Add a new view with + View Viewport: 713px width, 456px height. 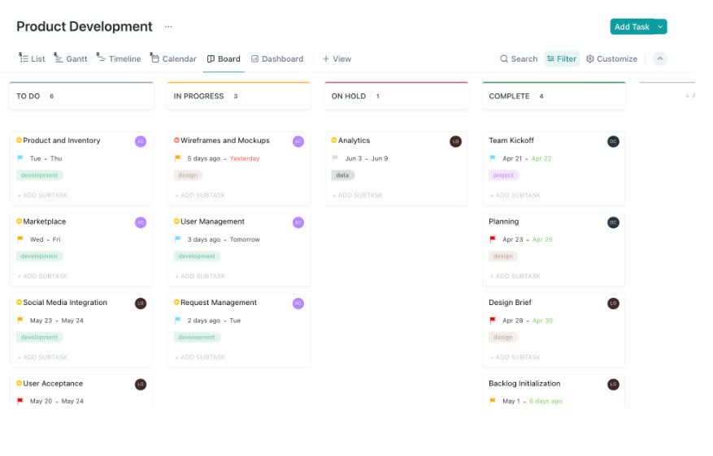tap(337, 58)
